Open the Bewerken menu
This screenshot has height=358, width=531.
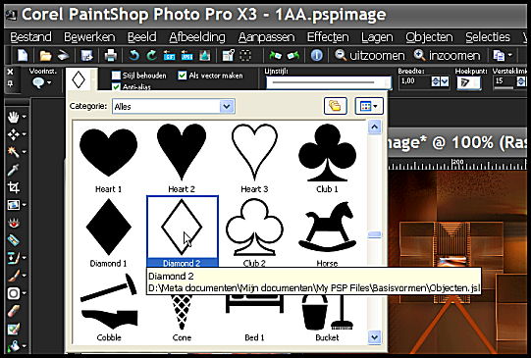89,37
